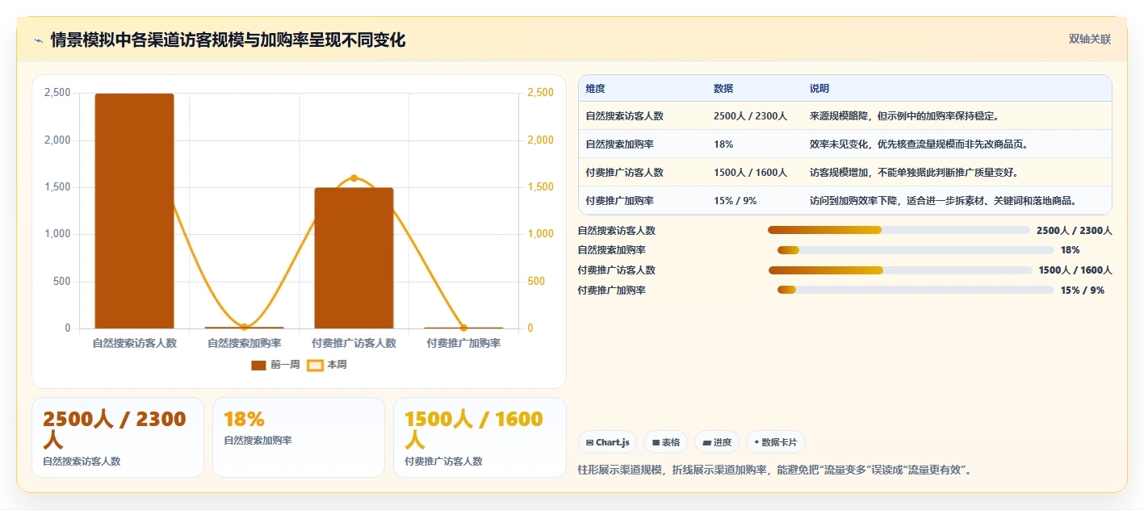This screenshot has height=510, width=1144.
Task: Click the right y-axis 1,500 tick label
Action: [x=540, y=187]
